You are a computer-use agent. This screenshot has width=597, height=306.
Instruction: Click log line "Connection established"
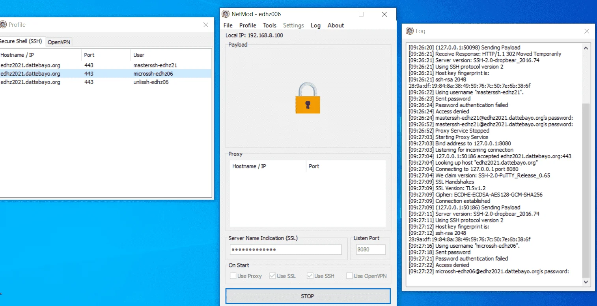coord(449,201)
